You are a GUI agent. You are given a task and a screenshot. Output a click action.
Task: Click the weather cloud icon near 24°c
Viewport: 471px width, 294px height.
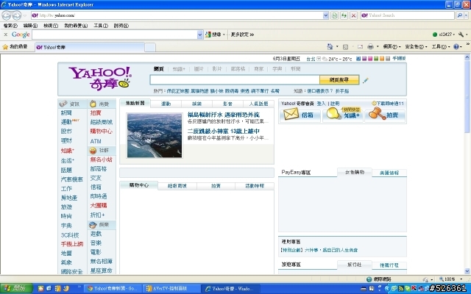tap(325, 59)
